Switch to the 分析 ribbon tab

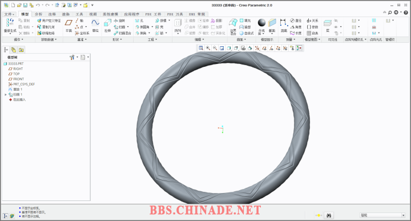click(x=39, y=14)
